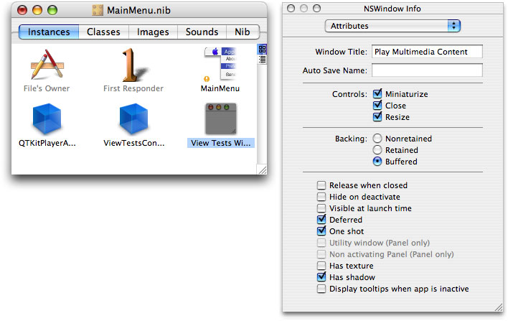Click the MainMenu warning badge icon
Viewport: 508px width, 321px height.
[x=207, y=79]
